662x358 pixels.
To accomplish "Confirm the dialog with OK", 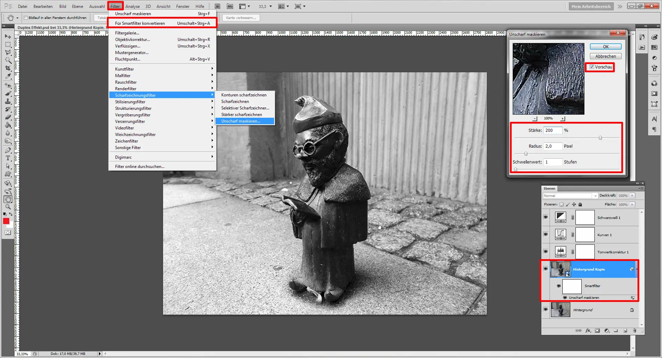I will tap(605, 47).
